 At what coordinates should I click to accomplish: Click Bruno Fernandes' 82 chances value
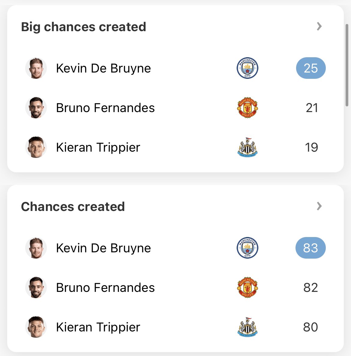click(310, 288)
